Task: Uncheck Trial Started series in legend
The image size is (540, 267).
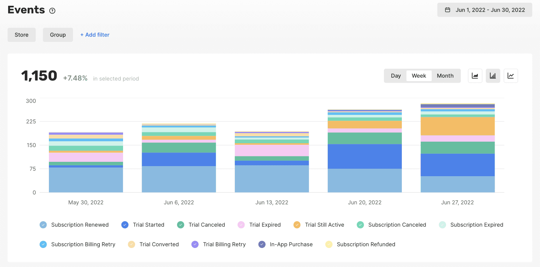Action: (125, 225)
